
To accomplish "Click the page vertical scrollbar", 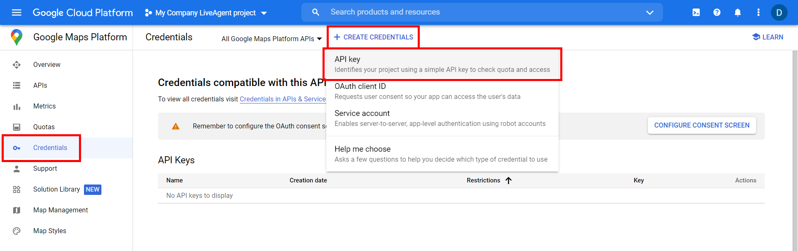I will 795,150.
